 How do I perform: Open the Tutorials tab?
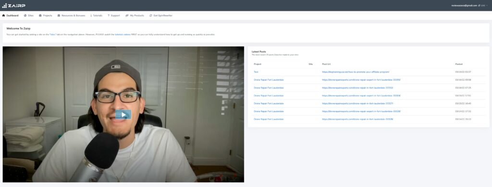coord(96,15)
